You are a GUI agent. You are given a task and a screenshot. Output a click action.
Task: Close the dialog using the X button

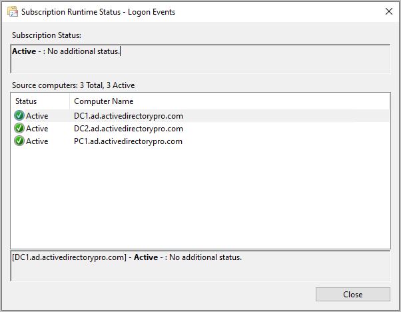tap(389, 12)
